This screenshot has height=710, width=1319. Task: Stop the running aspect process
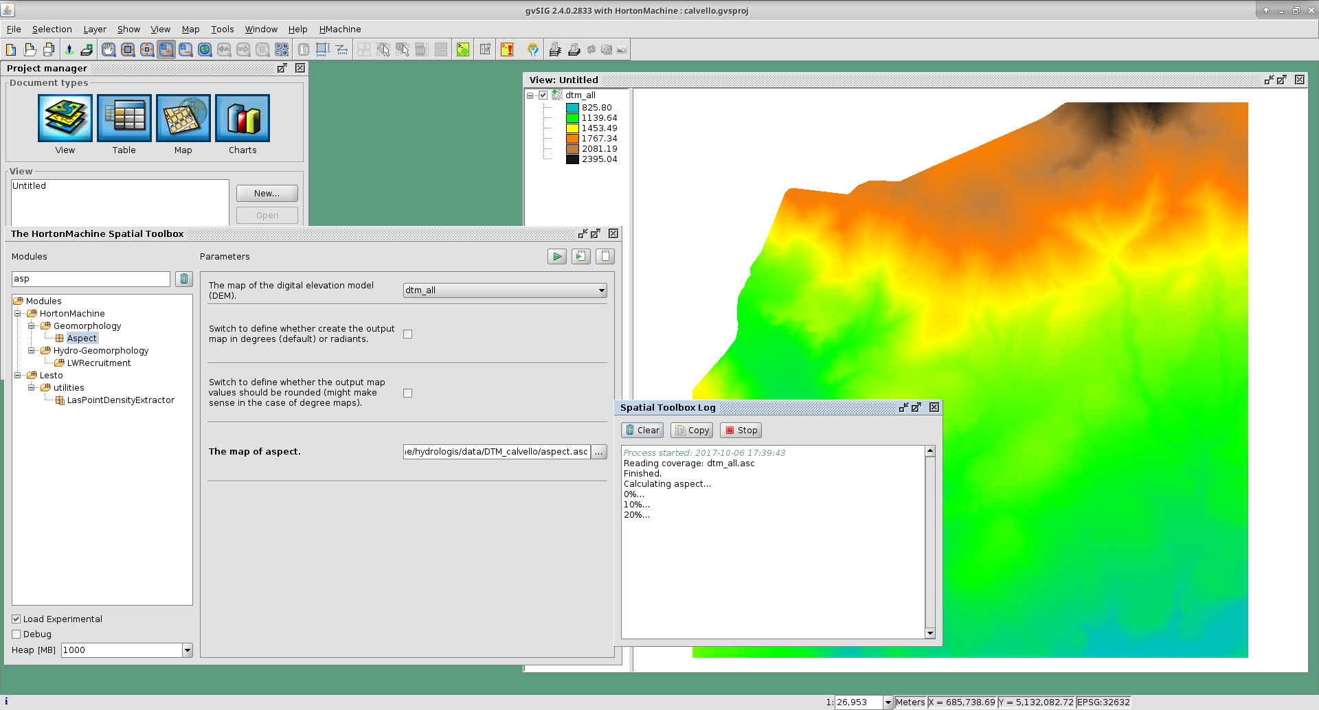click(741, 431)
